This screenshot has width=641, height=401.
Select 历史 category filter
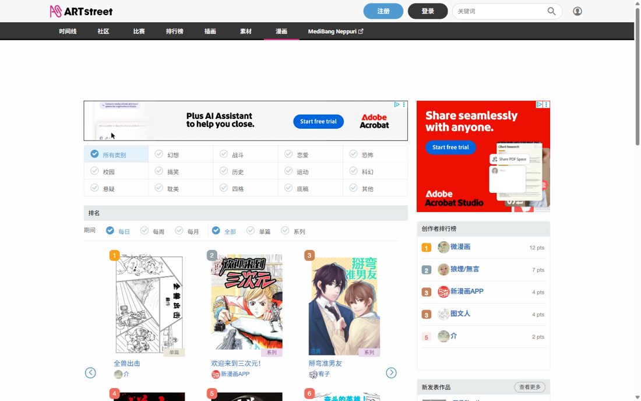pyautogui.click(x=246, y=172)
